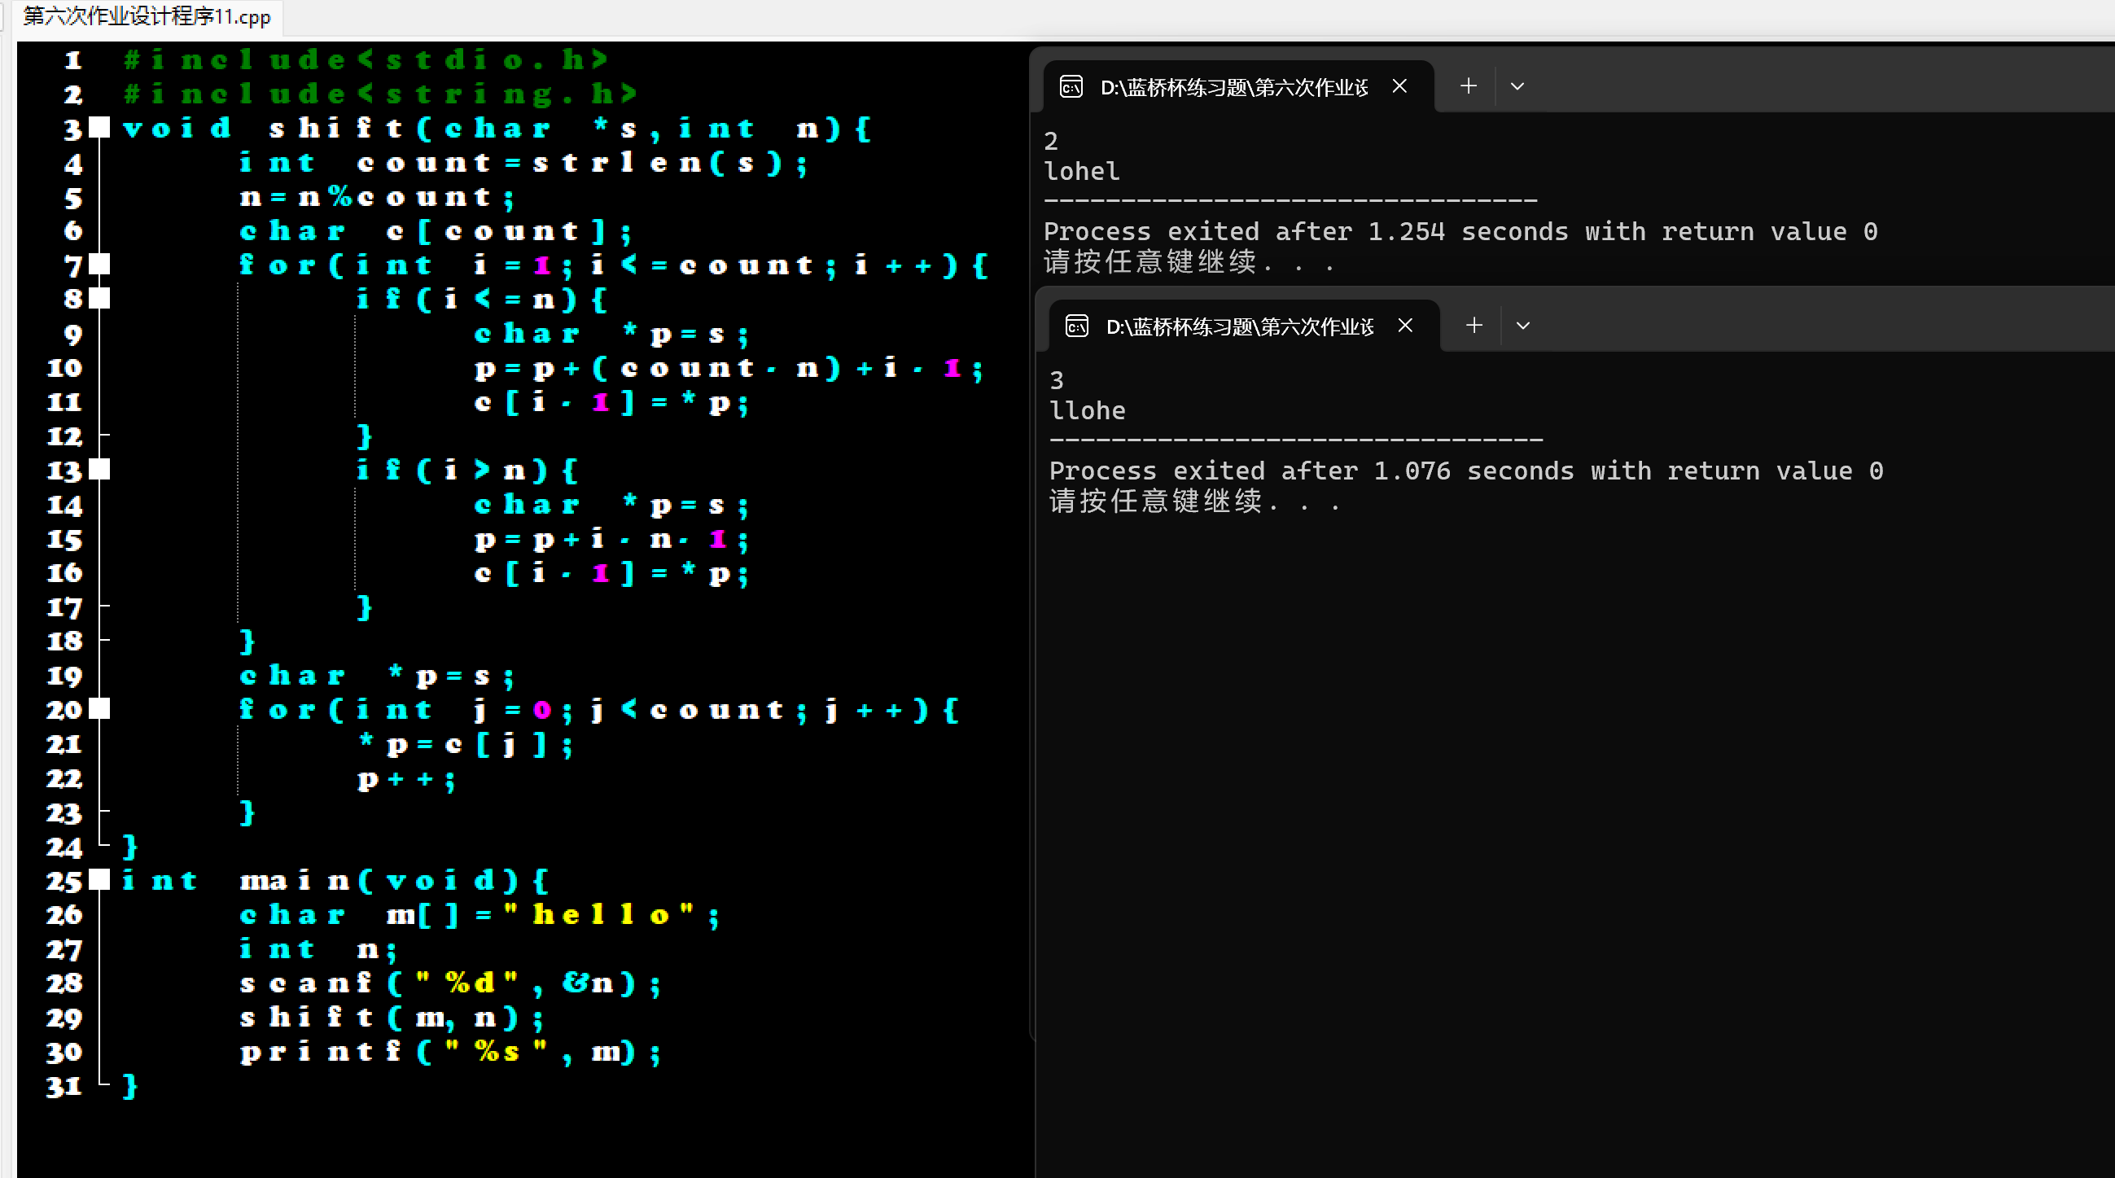This screenshot has height=1178, width=2115.
Task: Add a new tab in the upper terminal
Action: click(1469, 86)
